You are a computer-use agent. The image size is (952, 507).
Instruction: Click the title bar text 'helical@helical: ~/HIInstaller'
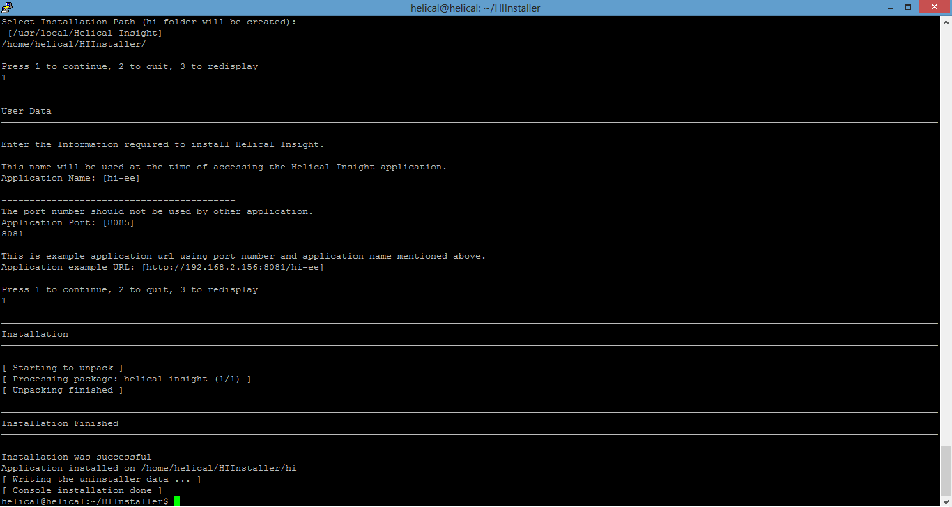pyautogui.click(x=475, y=8)
